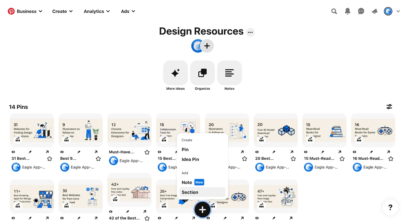This screenshot has width=405, height=222.
Task: Choose Idea Pin from the Create menu
Action: coord(190,159)
